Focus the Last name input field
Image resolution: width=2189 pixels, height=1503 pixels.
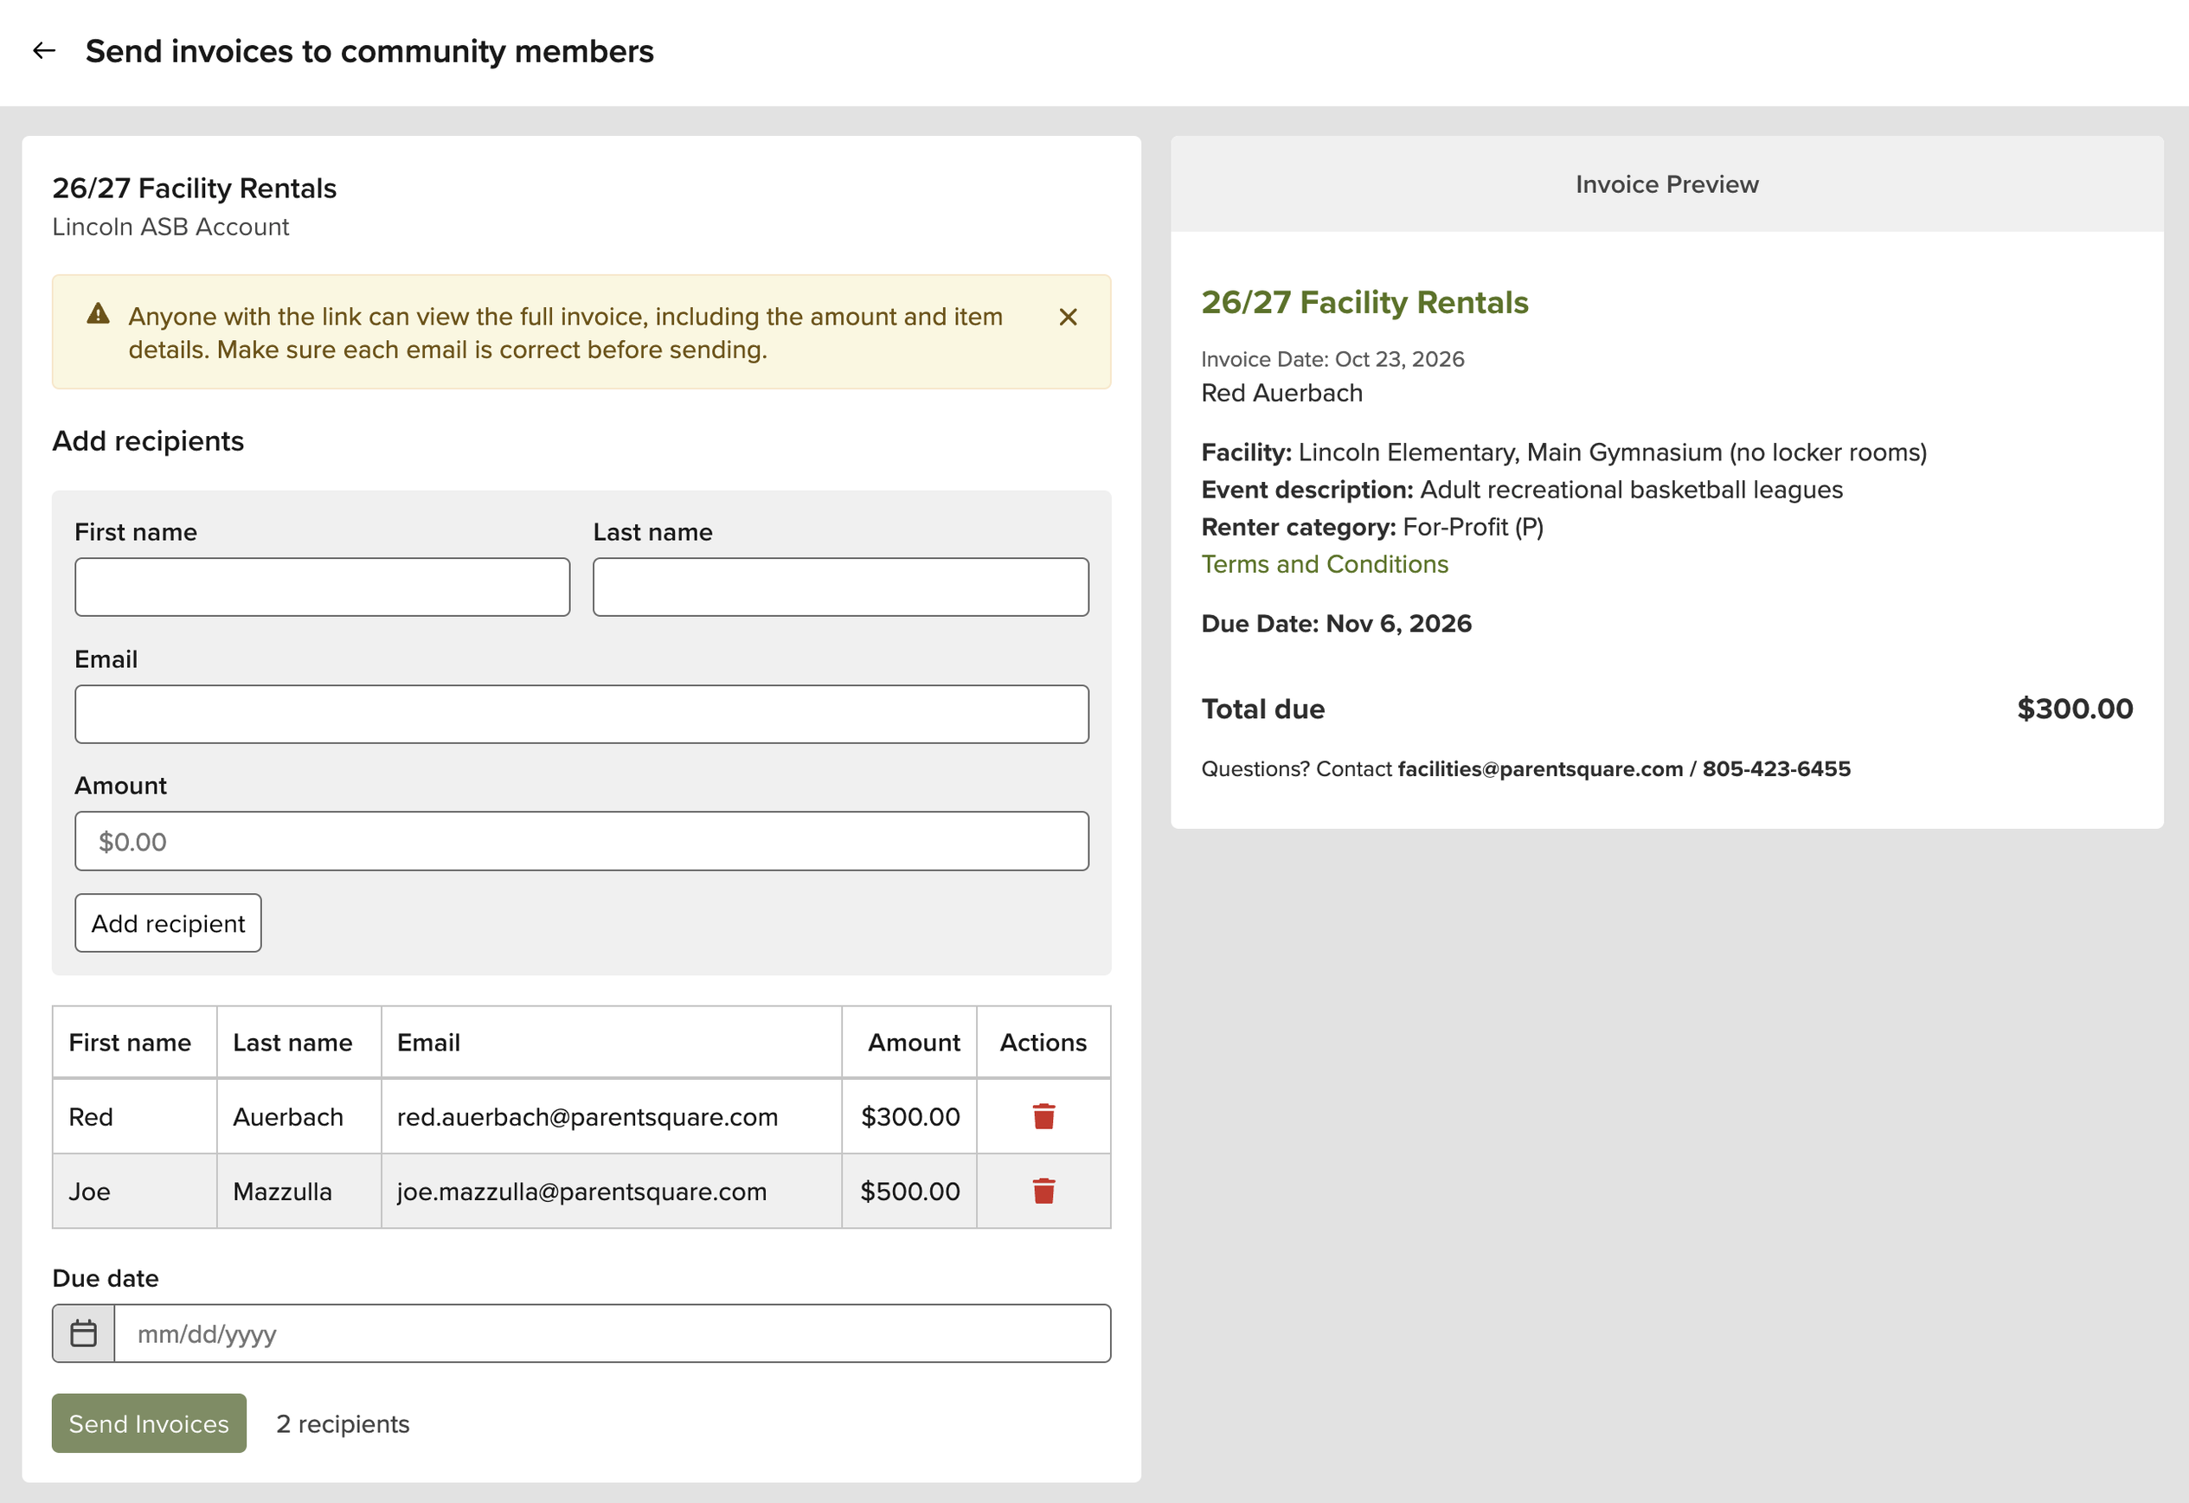coord(840,588)
